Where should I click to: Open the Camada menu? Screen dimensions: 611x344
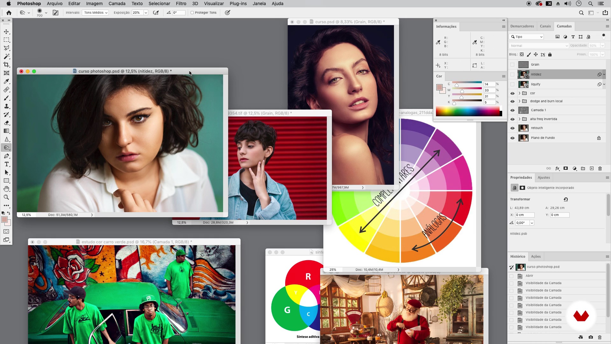coord(117,4)
